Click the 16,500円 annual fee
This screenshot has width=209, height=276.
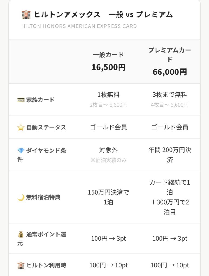click(108, 67)
